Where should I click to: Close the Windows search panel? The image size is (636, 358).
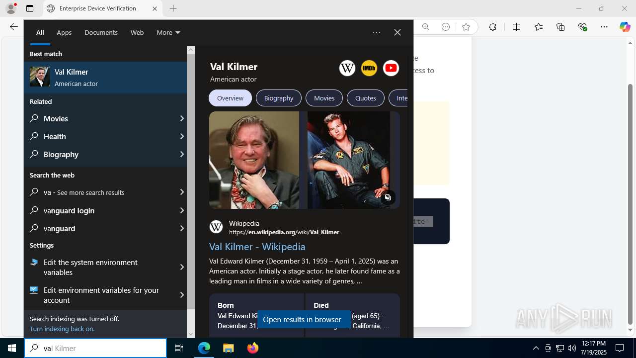click(397, 32)
